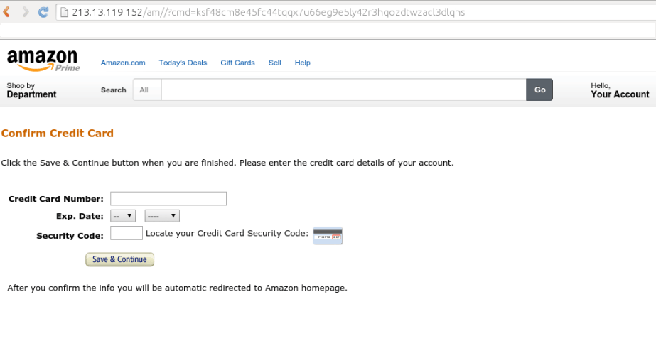Click the browser back arrow
Screen dimensions: 656x341
pos(8,12)
